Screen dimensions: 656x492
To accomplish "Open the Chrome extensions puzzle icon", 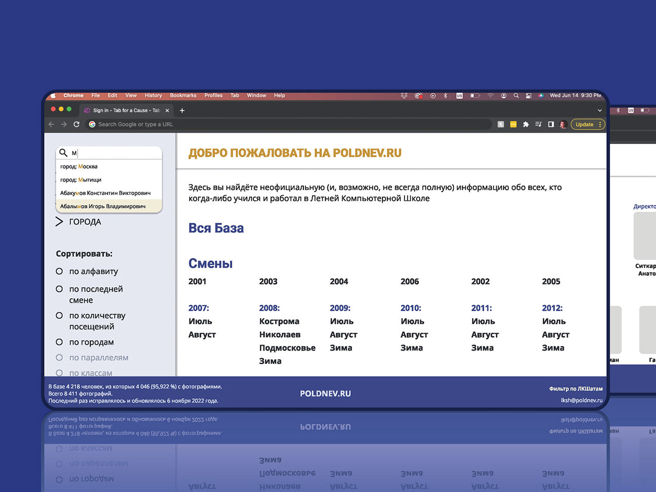I will [x=526, y=124].
